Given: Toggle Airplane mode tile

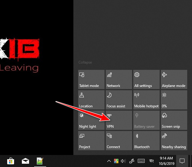Looking at the screenshot, I should tap(174, 79).
